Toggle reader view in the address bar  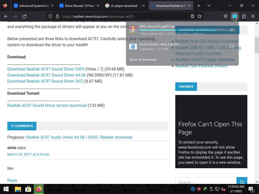pyautogui.click(x=192, y=16)
